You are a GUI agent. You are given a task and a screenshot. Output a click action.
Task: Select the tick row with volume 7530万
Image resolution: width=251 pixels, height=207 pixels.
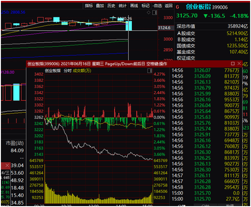[205, 170]
